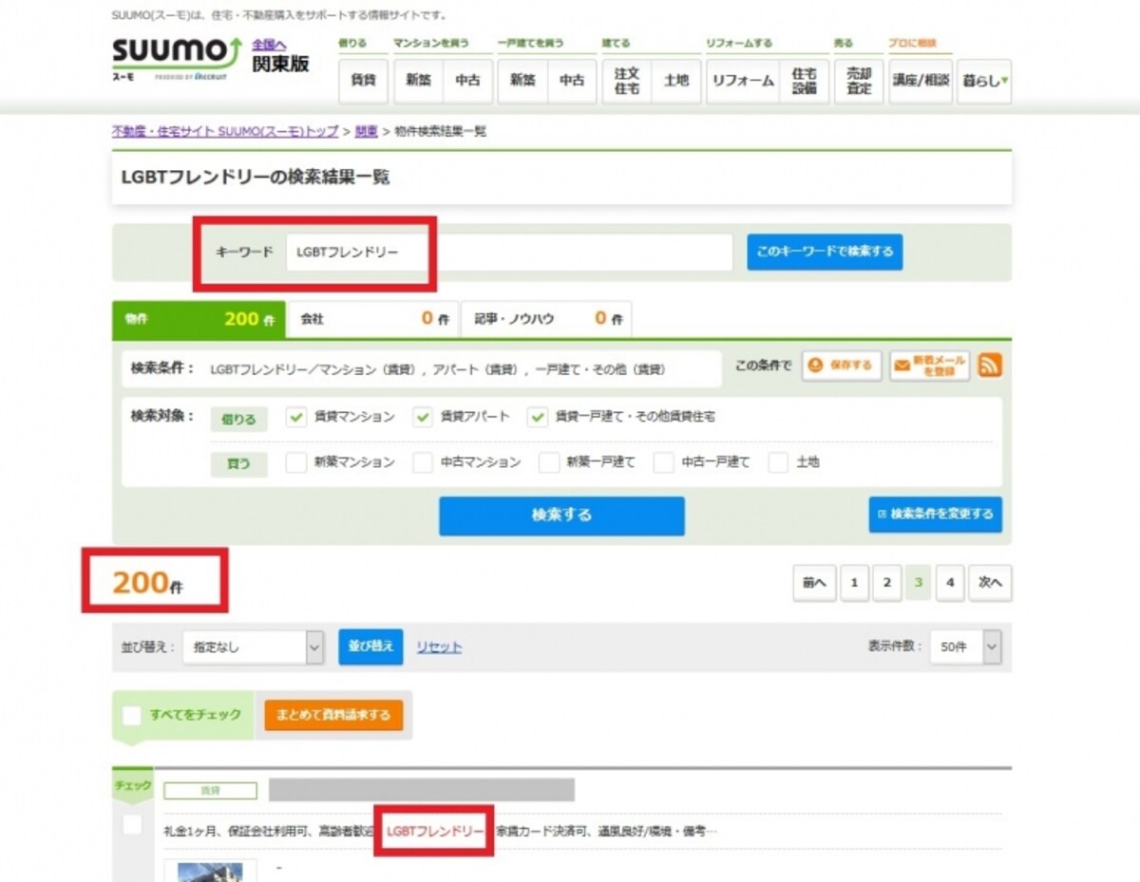
Task: Open the RSS feed icon
Action: [x=990, y=366]
